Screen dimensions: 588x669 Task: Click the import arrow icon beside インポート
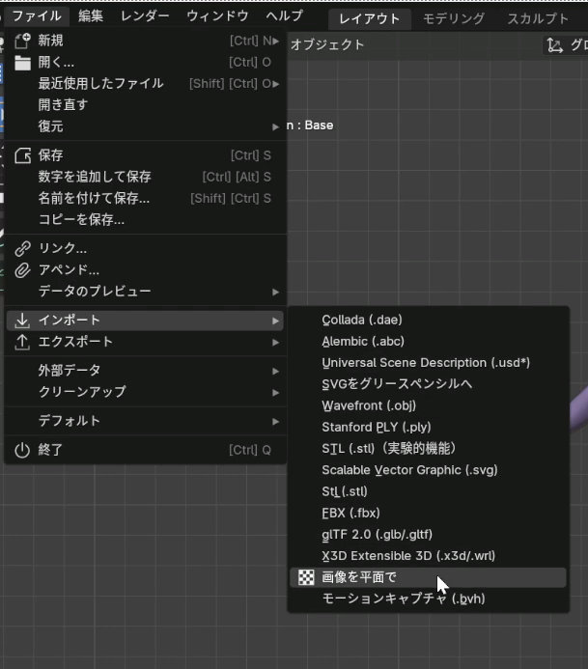pos(22,320)
